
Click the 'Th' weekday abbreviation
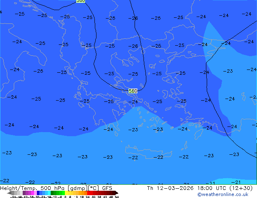click(x=150, y=188)
